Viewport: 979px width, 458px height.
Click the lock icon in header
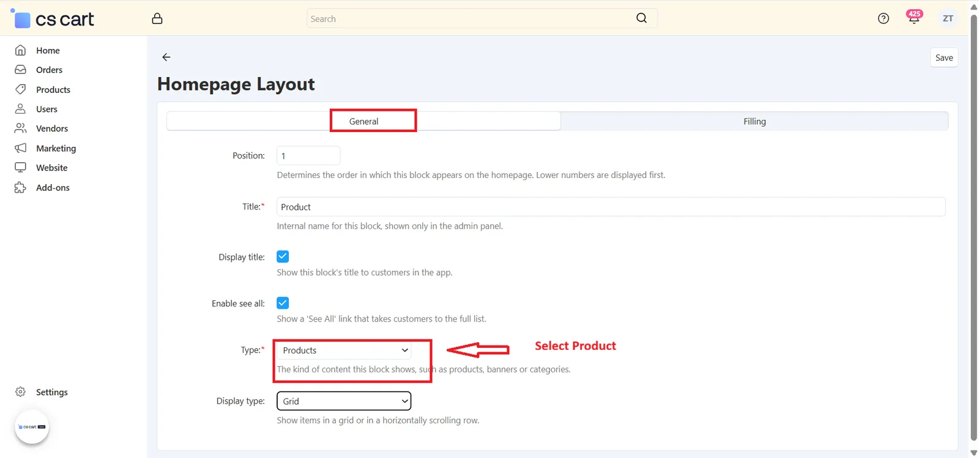point(157,18)
